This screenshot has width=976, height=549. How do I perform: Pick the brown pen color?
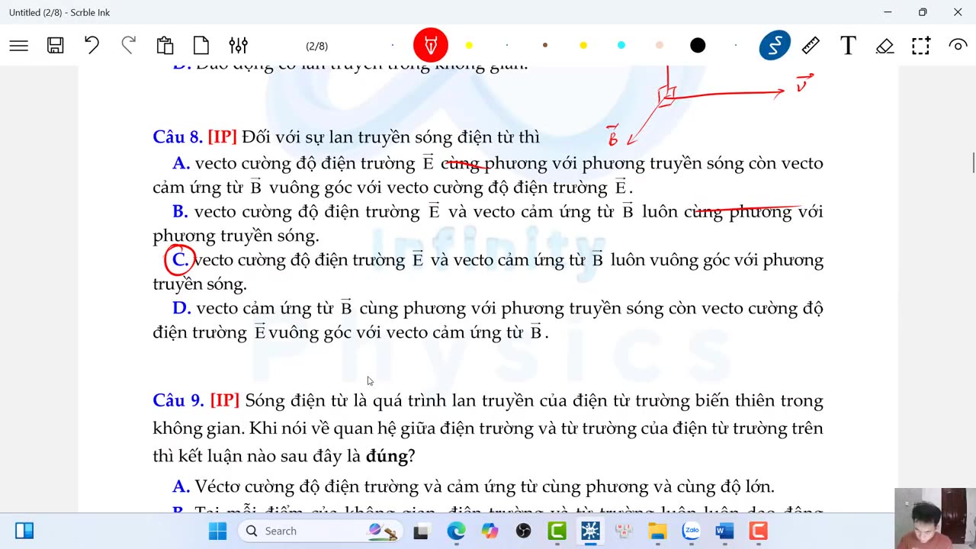click(x=545, y=46)
